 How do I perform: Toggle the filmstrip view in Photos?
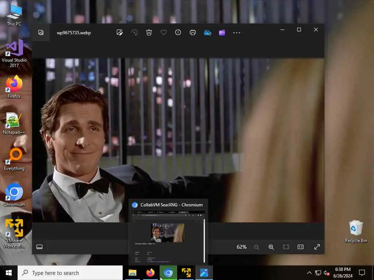(39, 247)
